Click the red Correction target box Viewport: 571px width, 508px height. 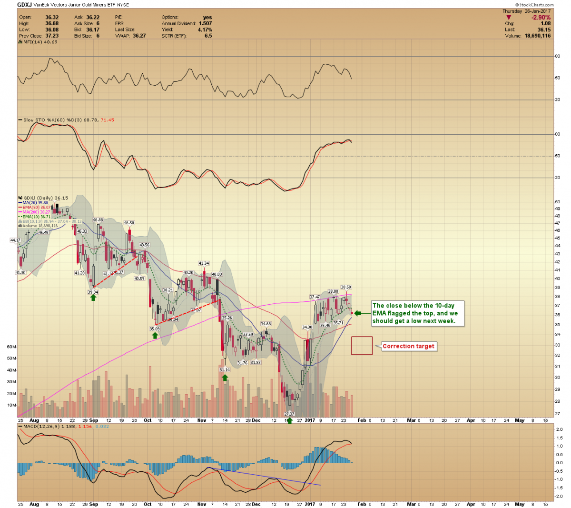click(362, 345)
